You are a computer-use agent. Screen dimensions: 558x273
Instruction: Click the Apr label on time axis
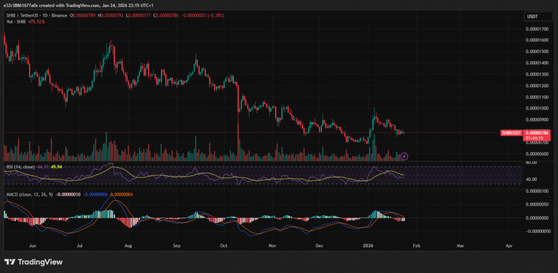(510, 246)
